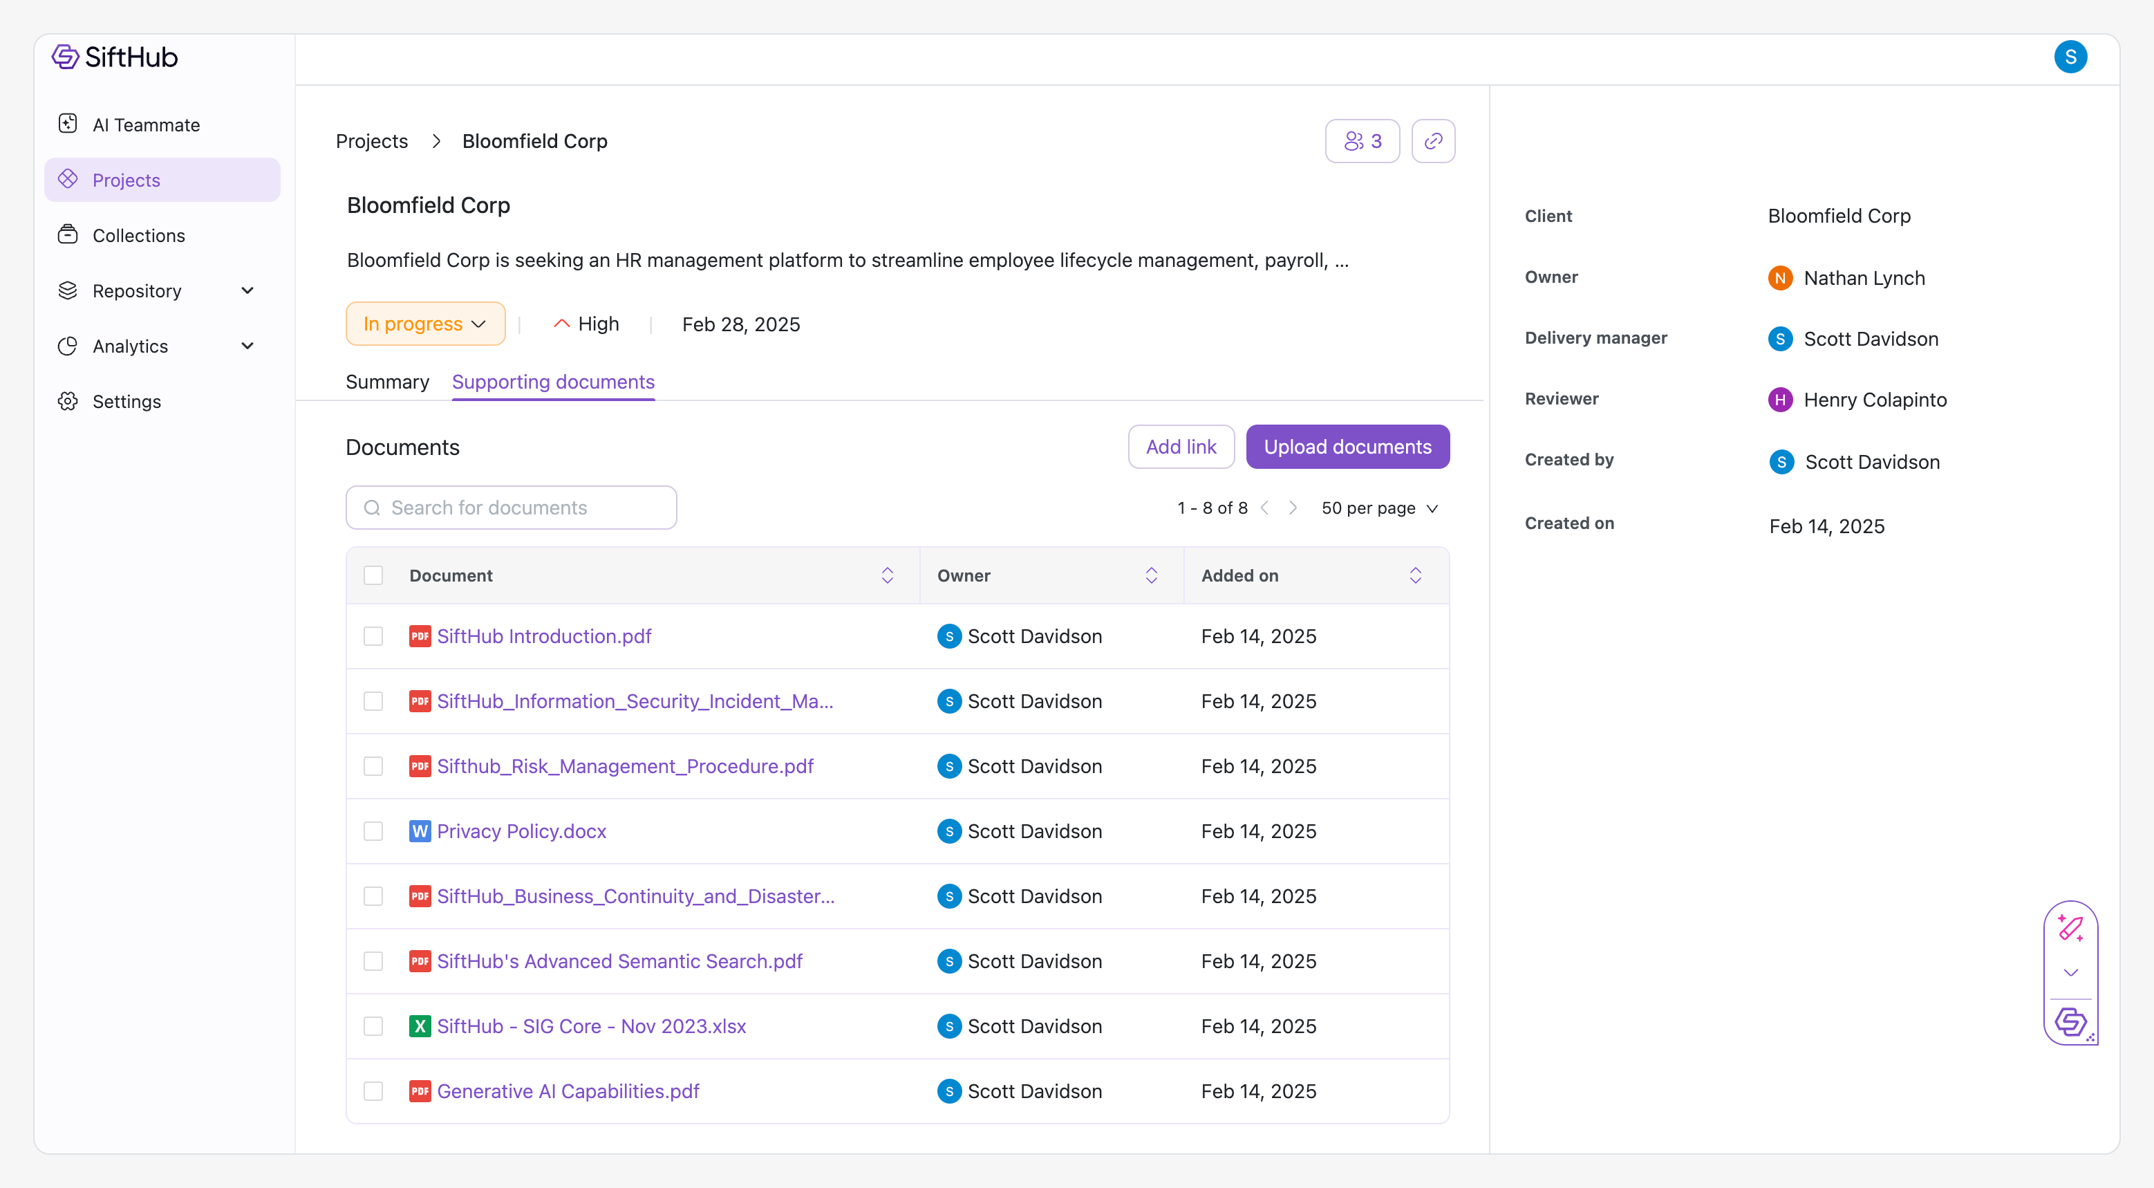Click the Upload documents button
2154x1188 pixels.
tap(1347, 447)
